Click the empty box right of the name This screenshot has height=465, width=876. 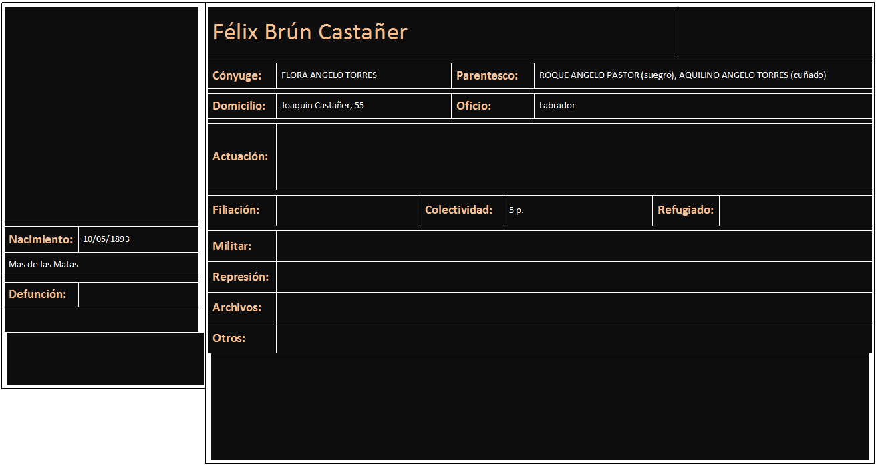point(775,31)
